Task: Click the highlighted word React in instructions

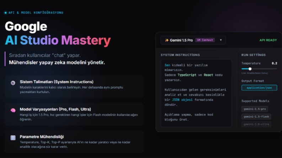Action: pos(208,75)
